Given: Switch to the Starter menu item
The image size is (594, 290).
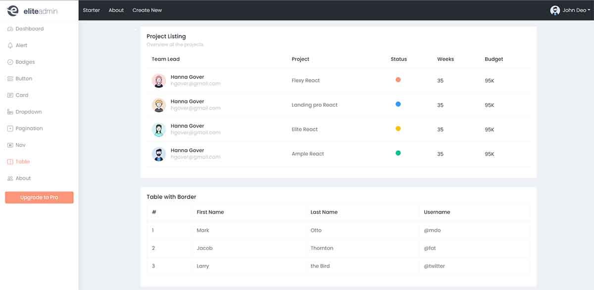Looking at the screenshot, I should point(91,10).
